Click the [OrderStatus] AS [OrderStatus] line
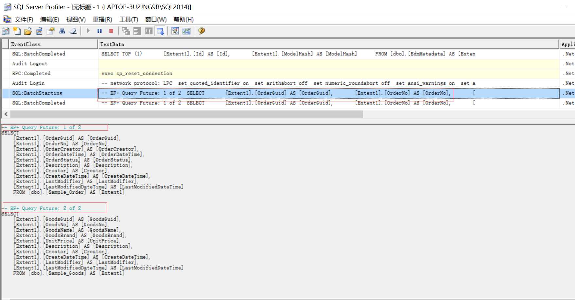 tap(73, 160)
